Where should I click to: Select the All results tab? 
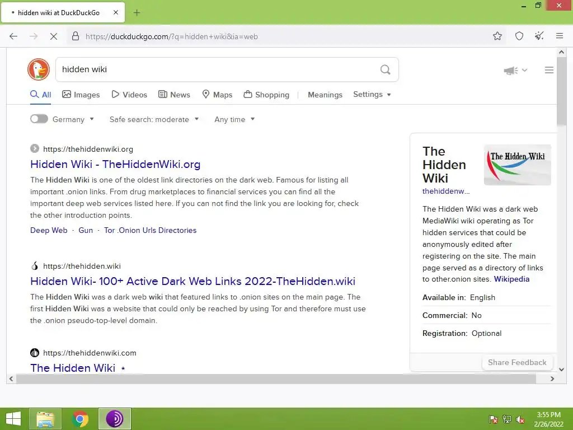(40, 94)
